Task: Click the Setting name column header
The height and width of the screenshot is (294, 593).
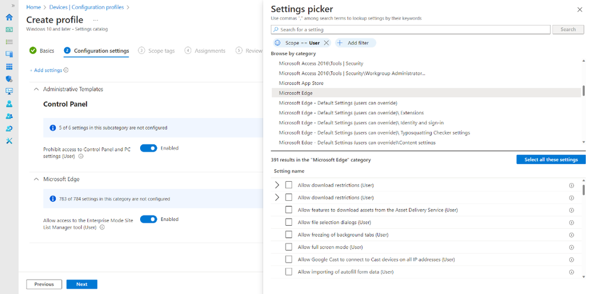Action: click(x=289, y=171)
